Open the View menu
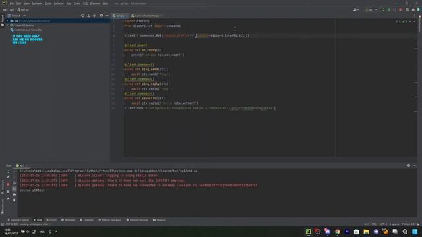 [26, 3]
